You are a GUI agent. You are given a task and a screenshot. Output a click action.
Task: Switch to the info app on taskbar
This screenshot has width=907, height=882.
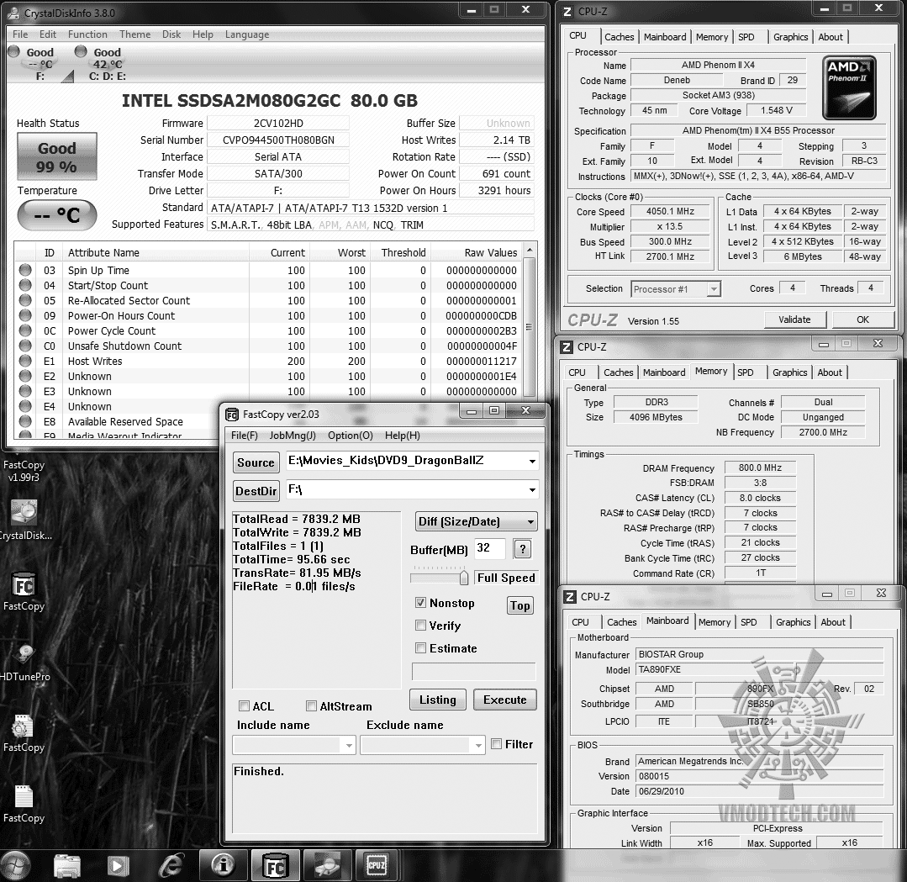click(224, 865)
